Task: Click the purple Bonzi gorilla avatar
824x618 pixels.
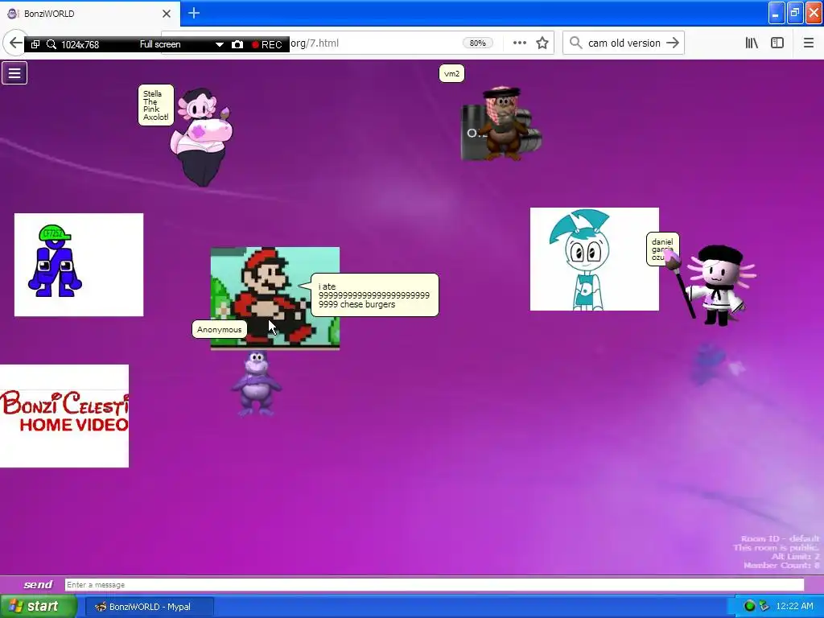Action: click(x=256, y=384)
